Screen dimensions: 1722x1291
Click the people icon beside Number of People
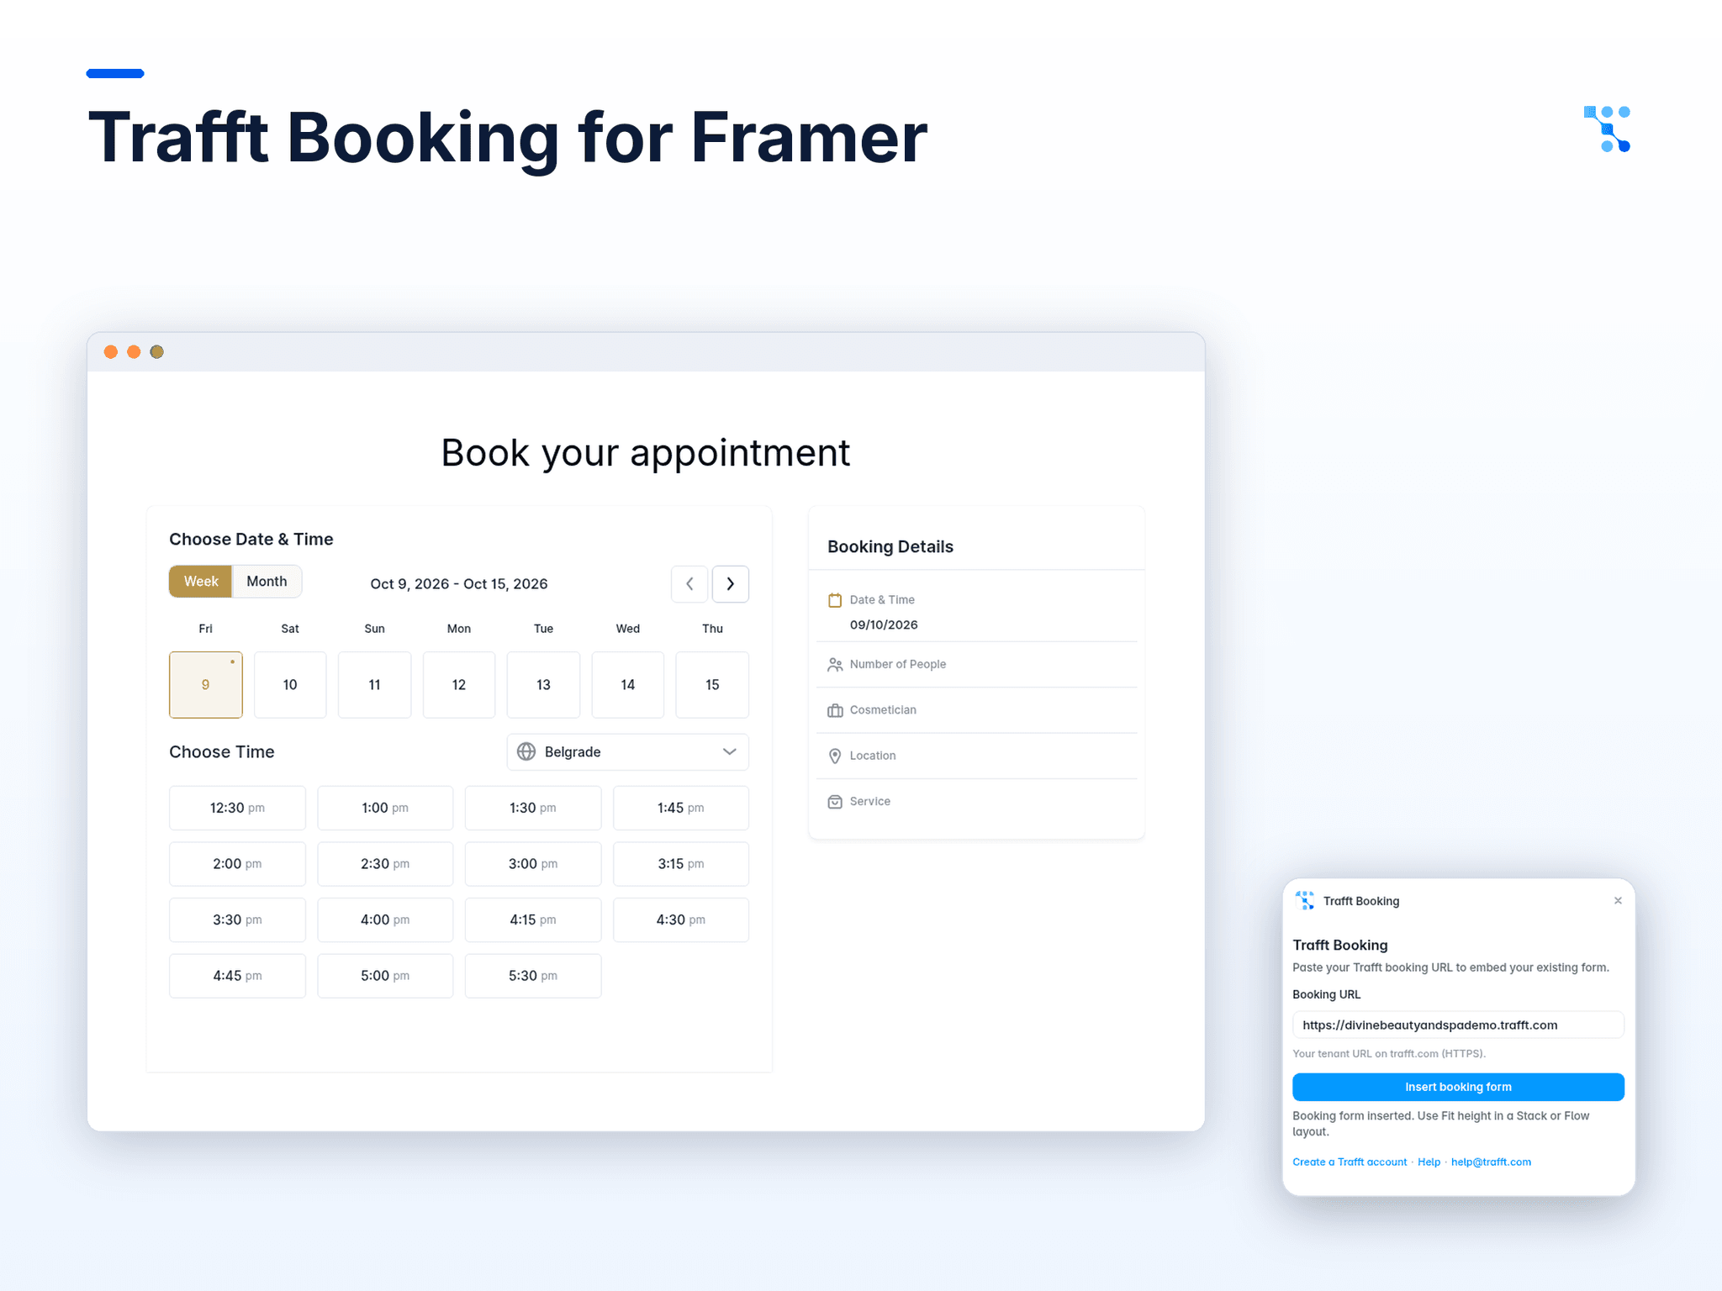[x=835, y=664]
